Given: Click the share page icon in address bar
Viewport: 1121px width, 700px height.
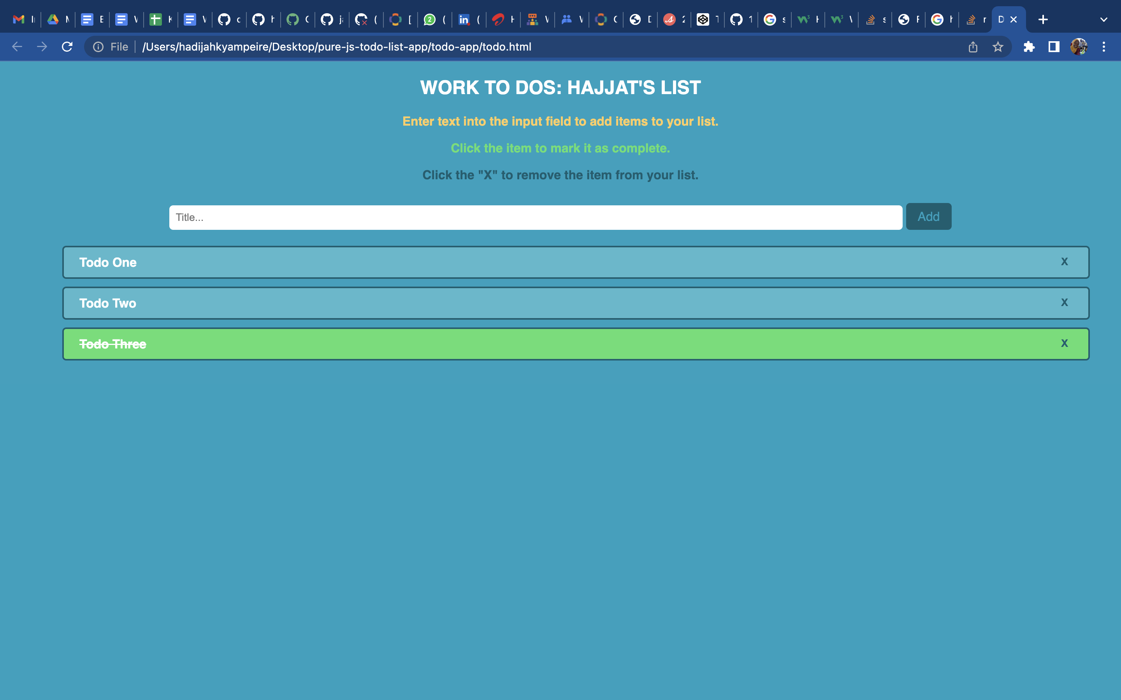Looking at the screenshot, I should pyautogui.click(x=973, y=47).
